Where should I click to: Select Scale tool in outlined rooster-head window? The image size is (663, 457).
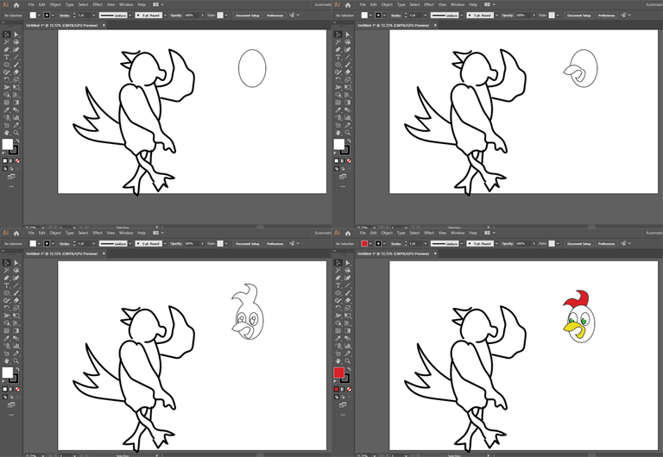pos(16,309)
